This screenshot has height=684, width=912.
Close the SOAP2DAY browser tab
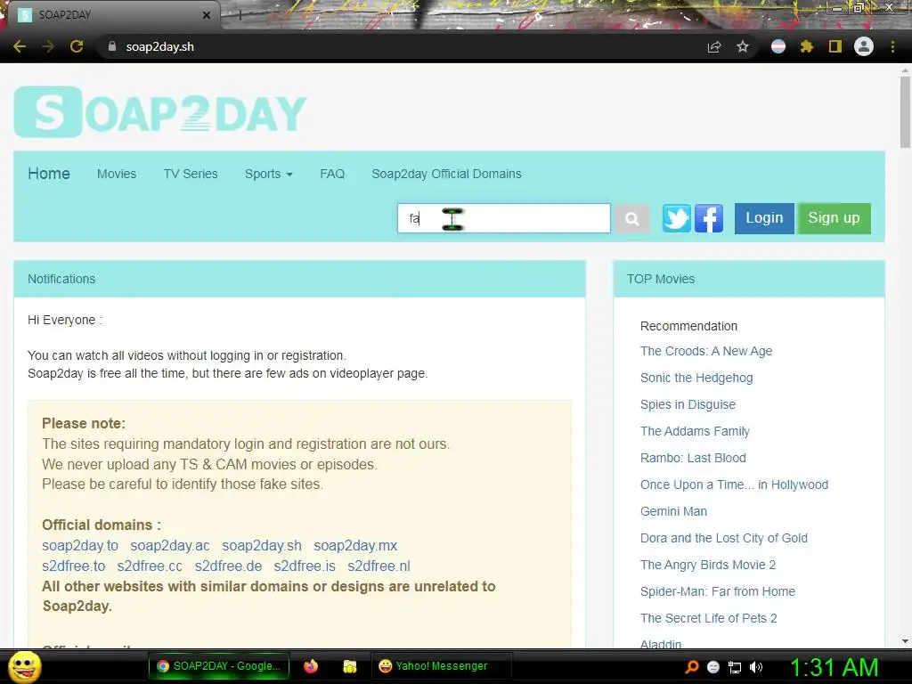tap(207, 15)
